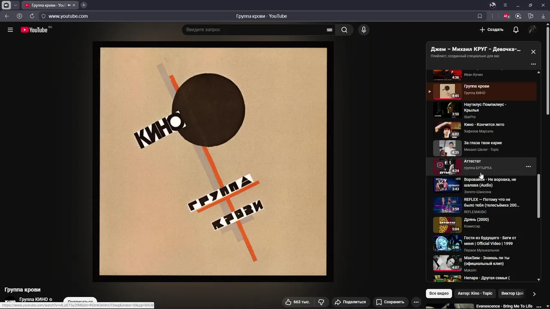Open address bar three-dot menu
The image size is (550, 309).
coord(492,16)
